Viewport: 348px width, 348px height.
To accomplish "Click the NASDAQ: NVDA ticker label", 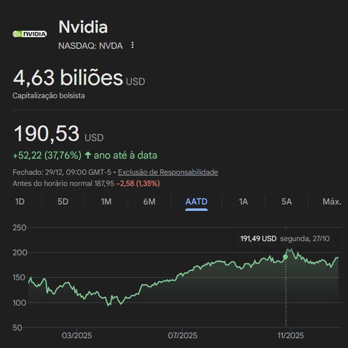I will point(90,45).
